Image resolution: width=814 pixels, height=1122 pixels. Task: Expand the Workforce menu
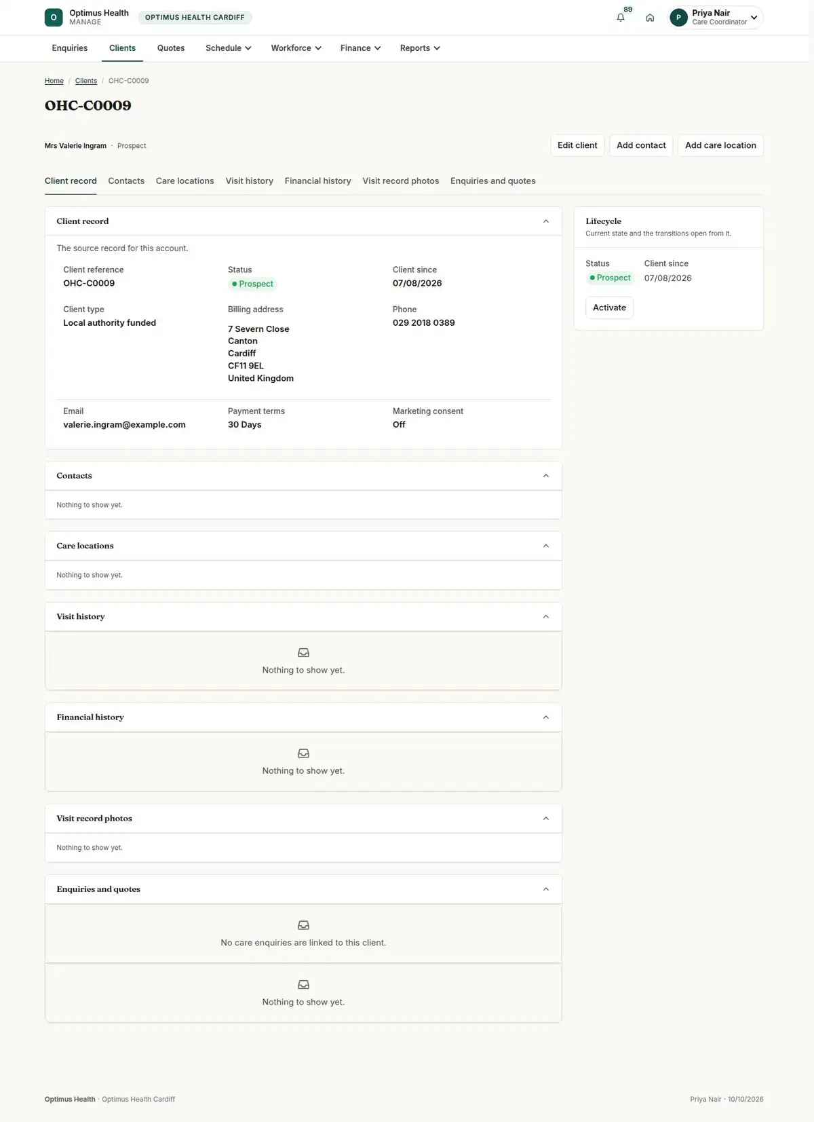296,48
